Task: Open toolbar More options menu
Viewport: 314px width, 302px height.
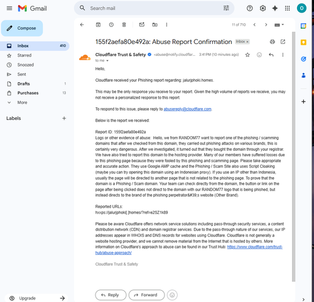Action: 166,24
